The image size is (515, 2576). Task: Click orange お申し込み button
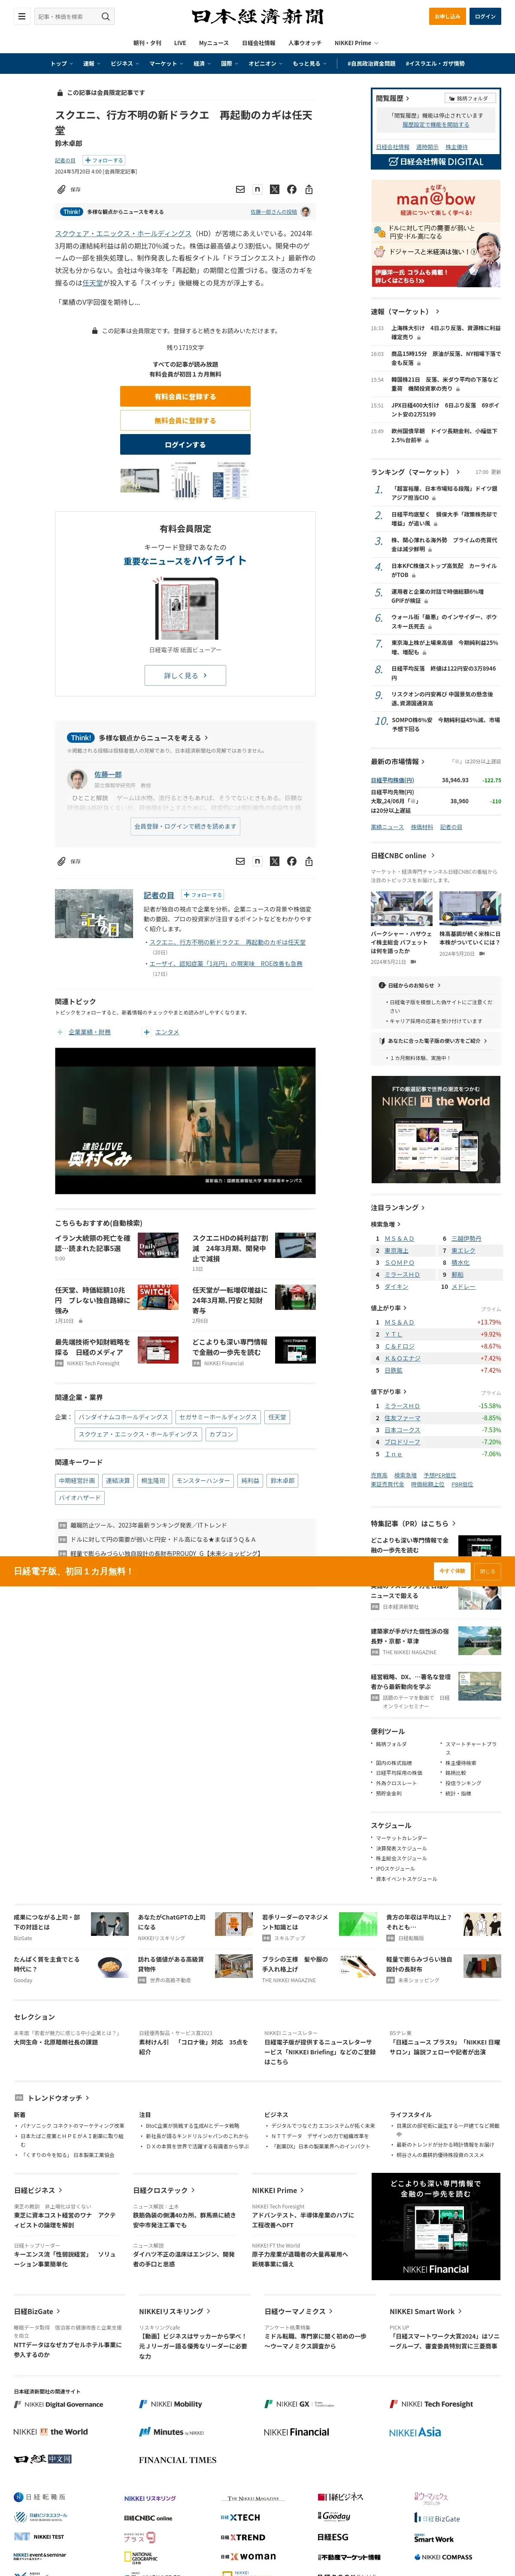coord(447,16)
